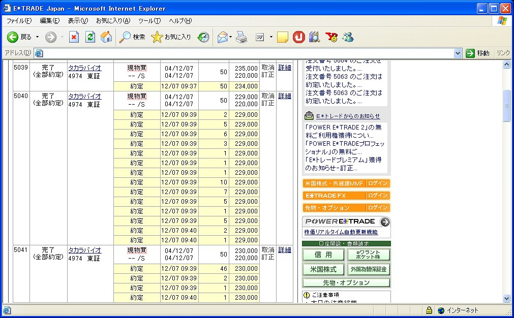
Task: Open お気に入り favorites star
Action: (x=171, y=37)
